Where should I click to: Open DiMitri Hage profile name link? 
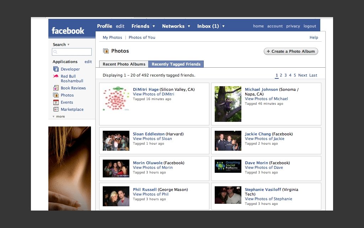click(x=145, y=89)
